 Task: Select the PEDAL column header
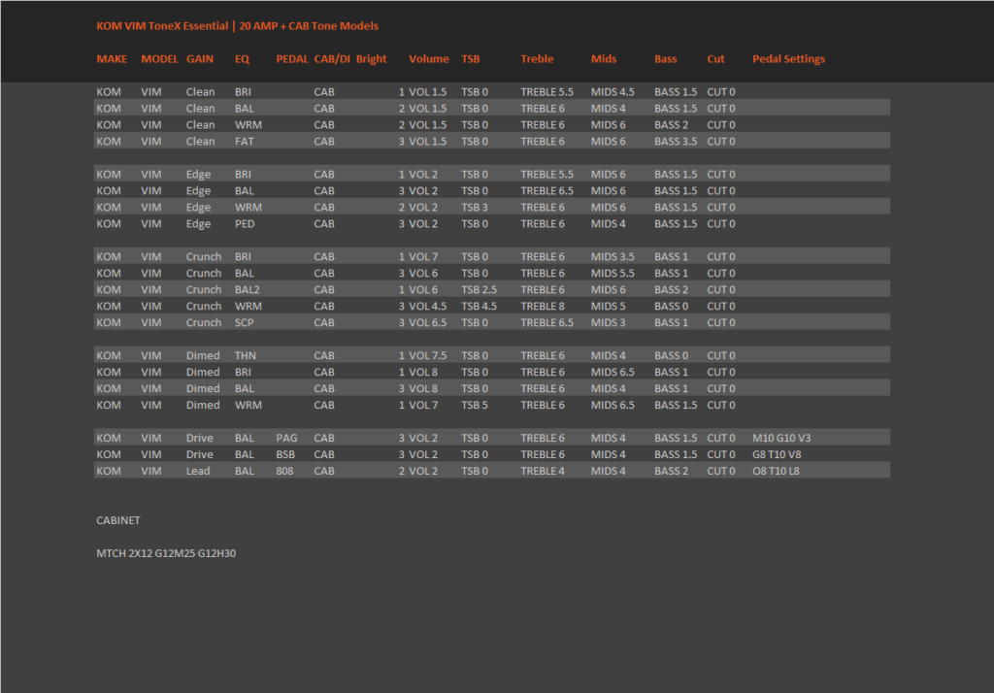click(292, 59)
